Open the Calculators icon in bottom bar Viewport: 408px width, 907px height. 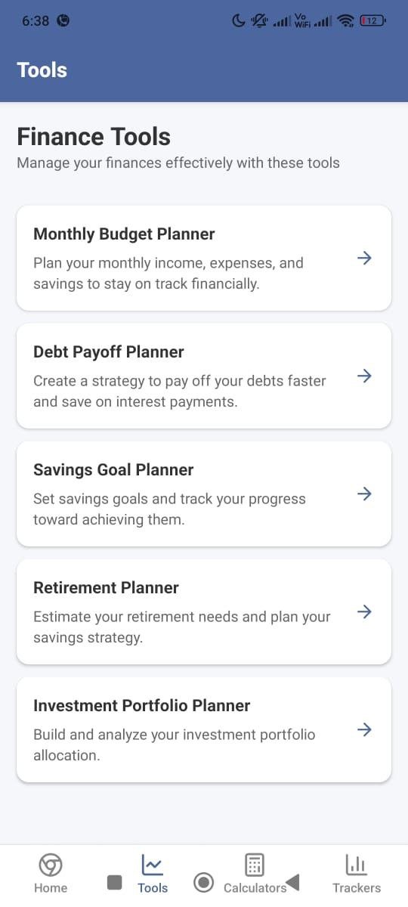pyautogui.click(x=255, y=865)
